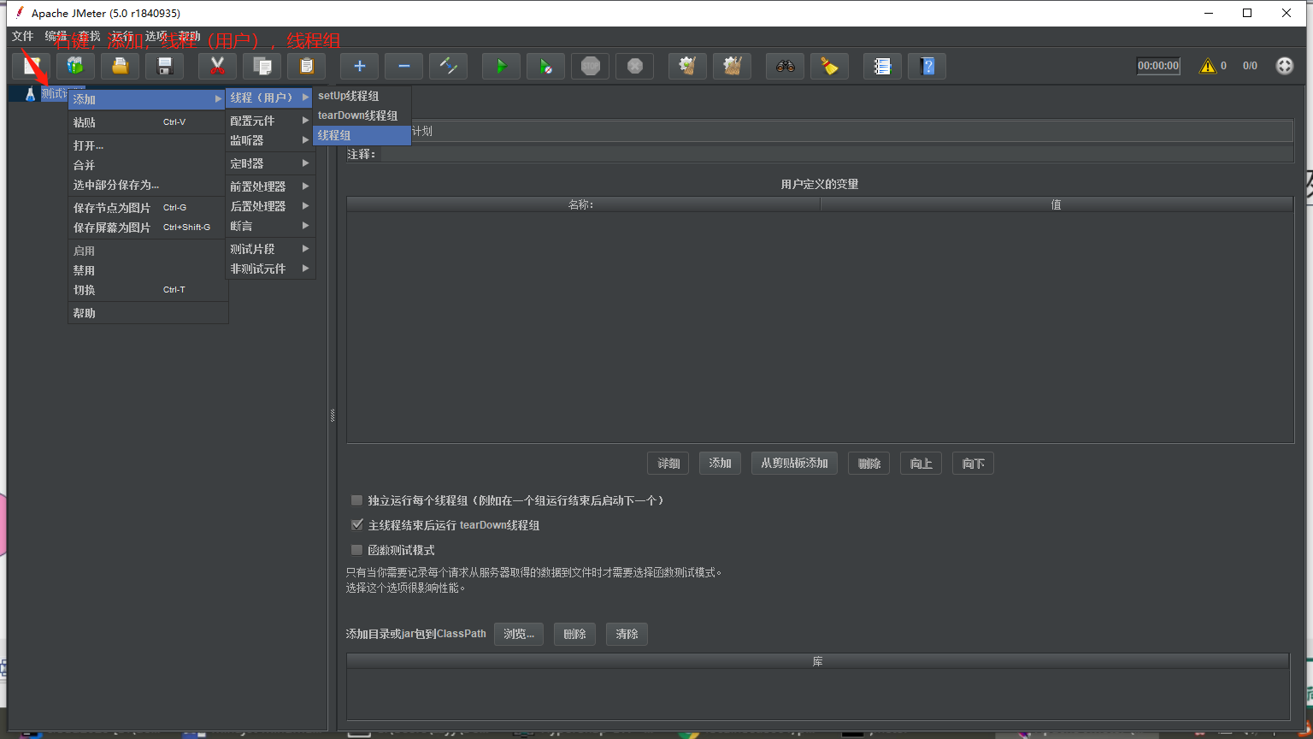Open the search dialog via binoculars icon
Viewport: 1313px width, 739px height.
tap(786, 66)
